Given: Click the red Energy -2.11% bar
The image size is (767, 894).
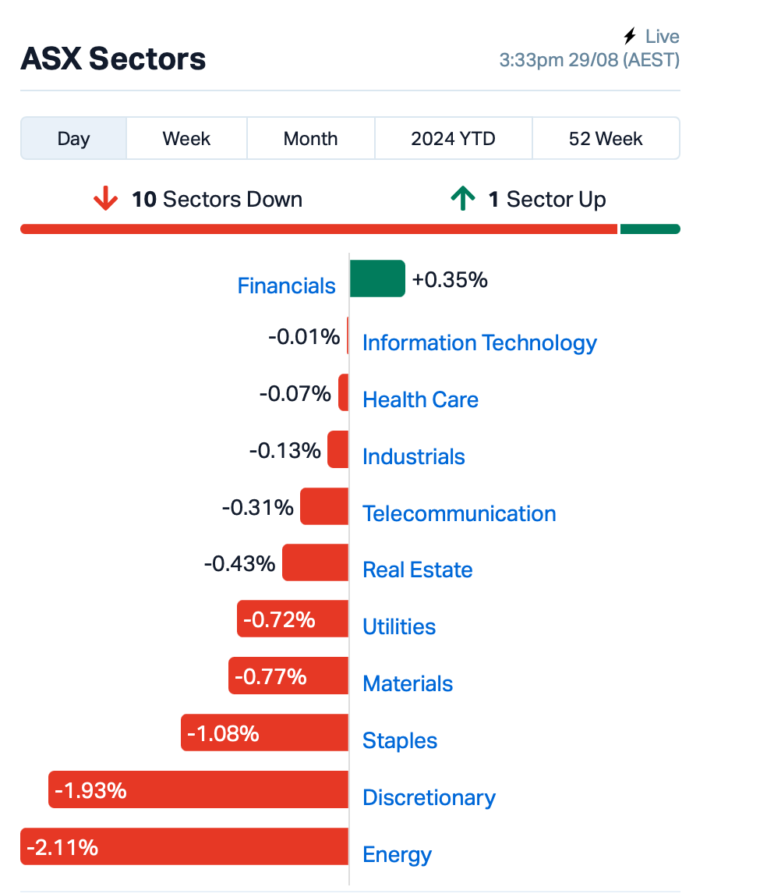Looking at the screenshot, I should click(x=185, y=846).
